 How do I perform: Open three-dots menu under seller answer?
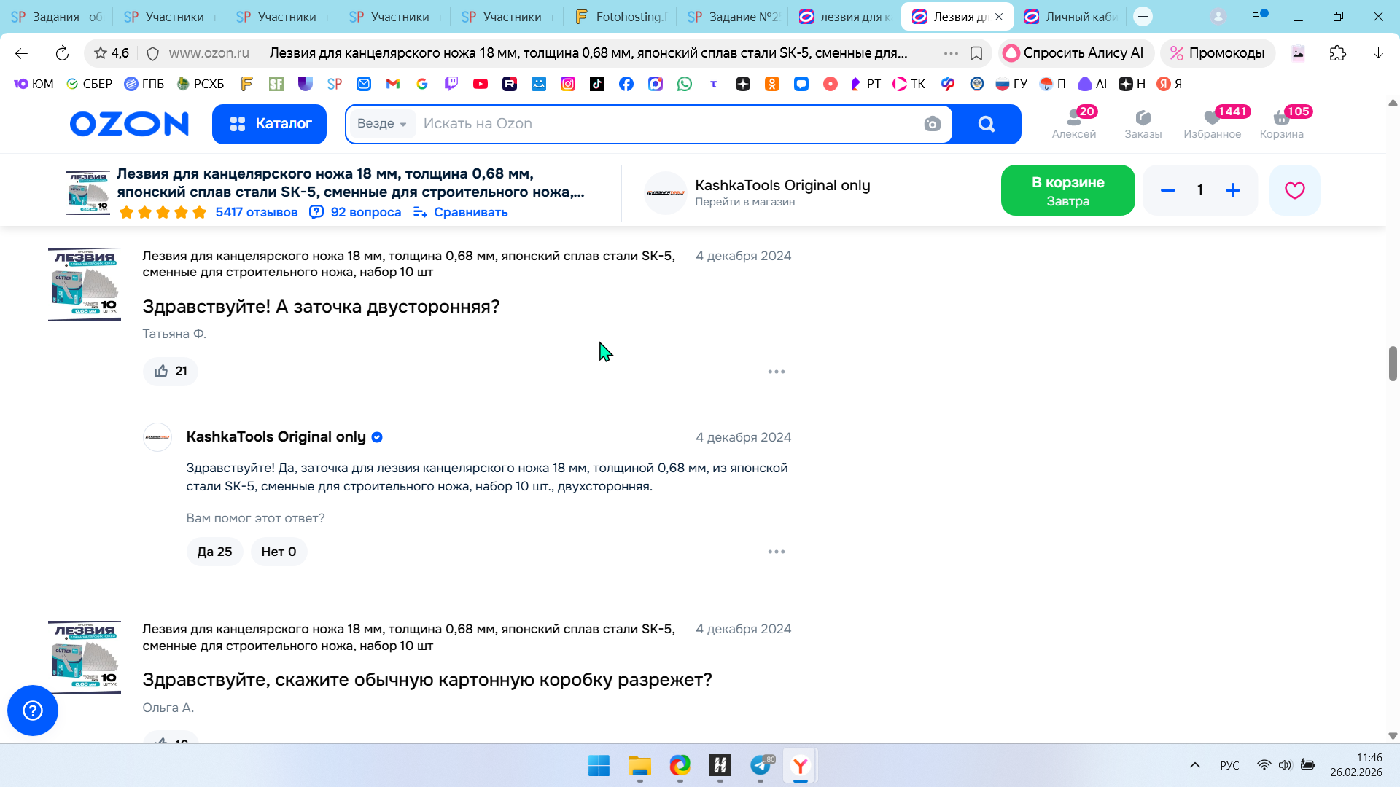(x=776, y=552)
